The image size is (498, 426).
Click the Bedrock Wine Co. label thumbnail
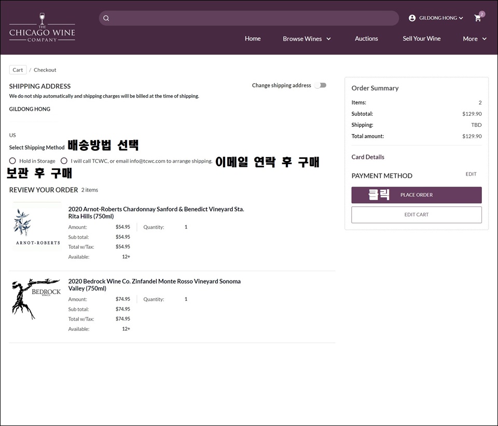[36, 299]
